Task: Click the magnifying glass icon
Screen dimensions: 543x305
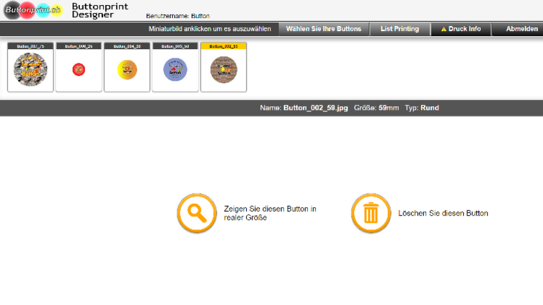Action: pos(197,213)
